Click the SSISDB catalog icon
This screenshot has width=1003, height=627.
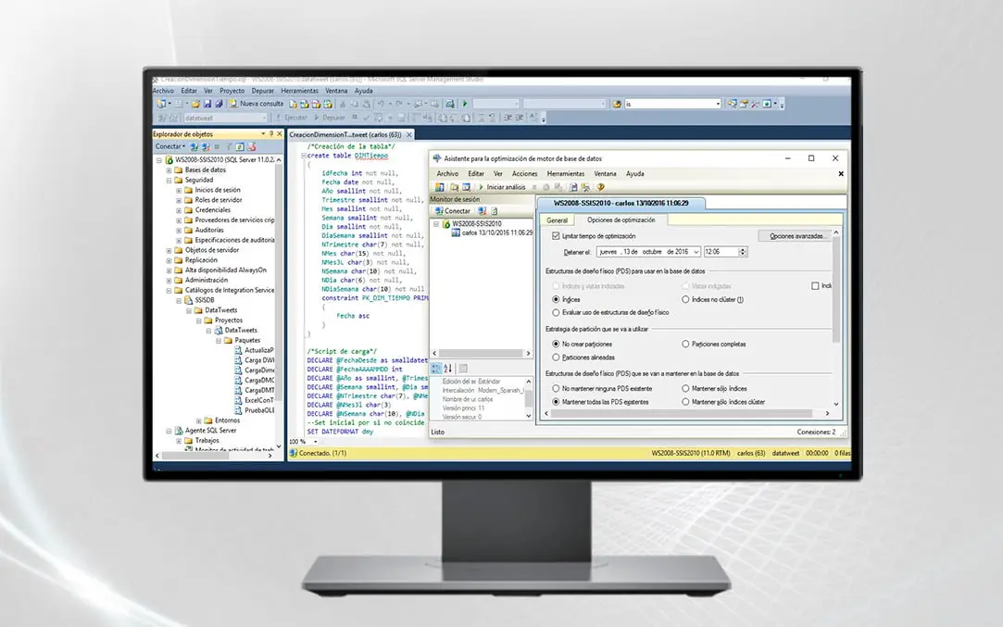coord(189,300)
